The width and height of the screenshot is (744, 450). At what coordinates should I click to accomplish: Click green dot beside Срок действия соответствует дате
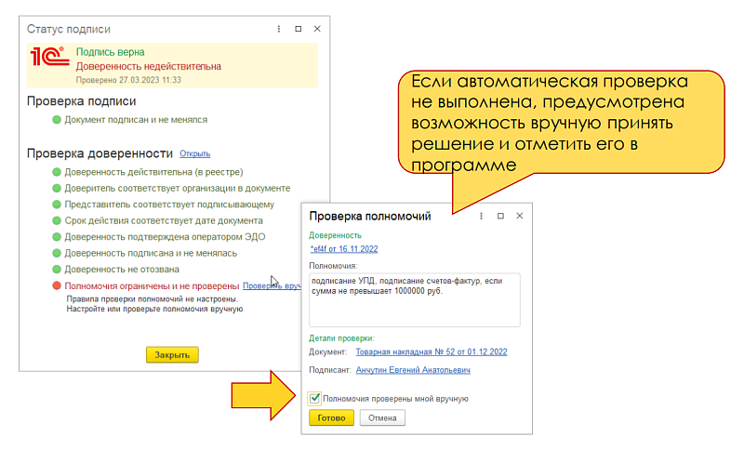coord(57,220)
